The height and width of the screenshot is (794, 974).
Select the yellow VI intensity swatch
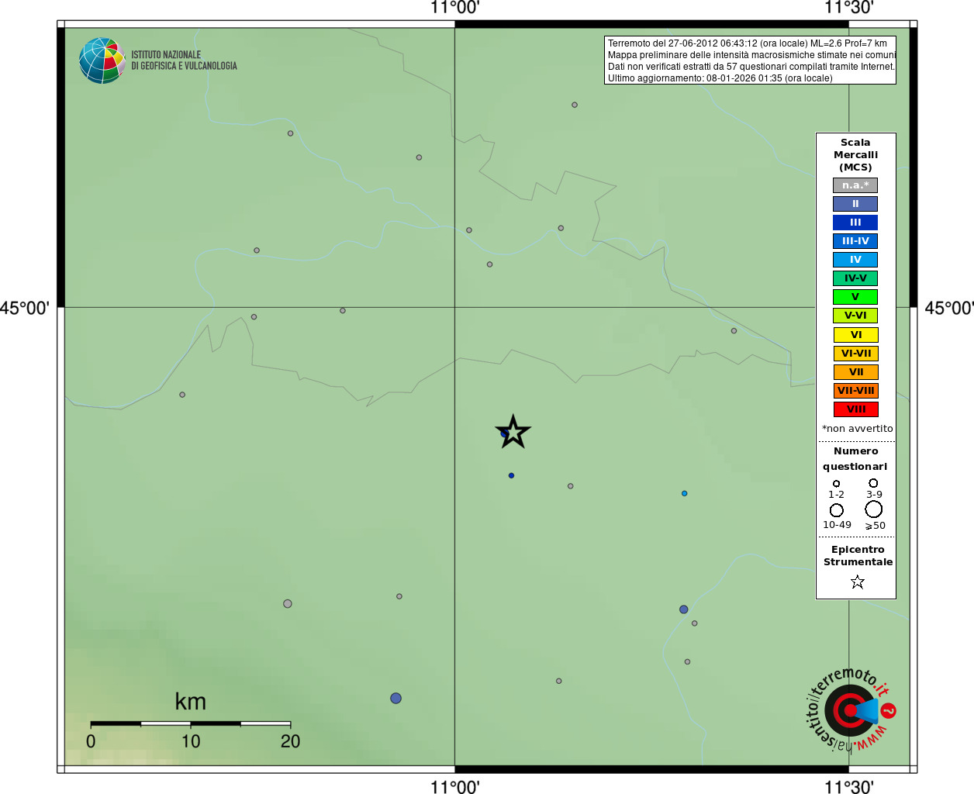coord(855,335)
